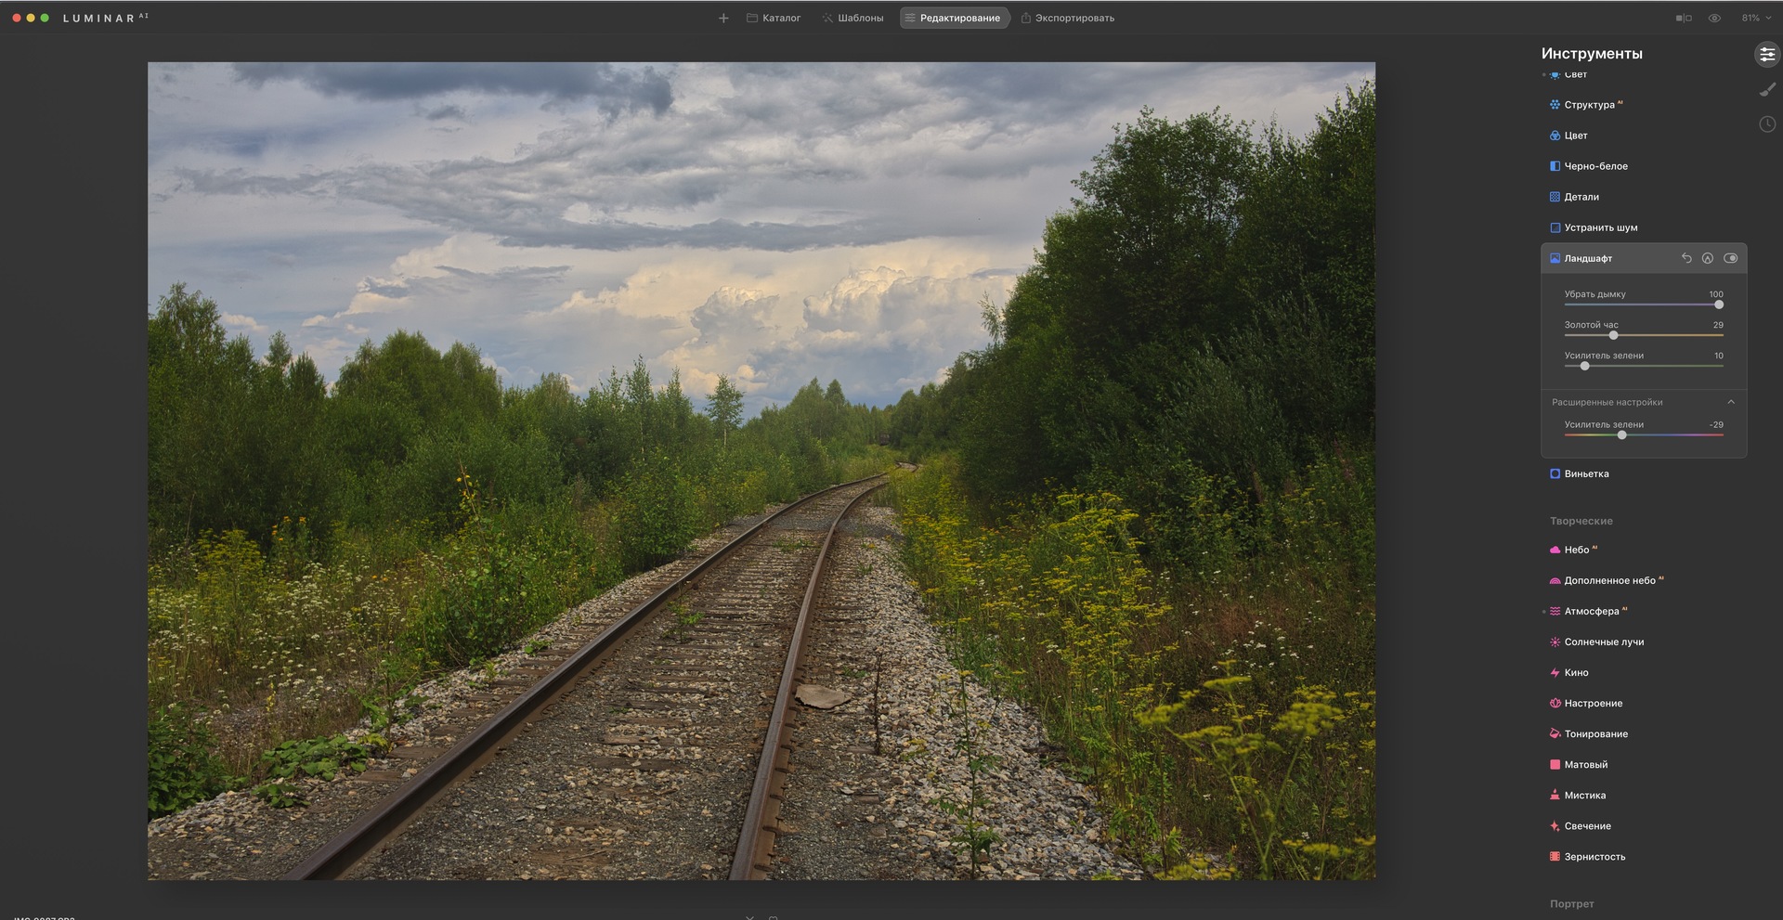Open the mask icon in Ландшафт header
The image size is (1783, 920).
point(1707,258)
